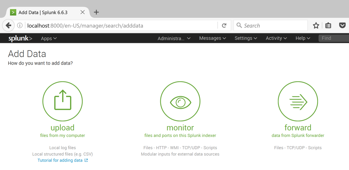This screenshot has height=170, width=349.
Task: Click 'files from my computer' text
Action: coord(63,135)
